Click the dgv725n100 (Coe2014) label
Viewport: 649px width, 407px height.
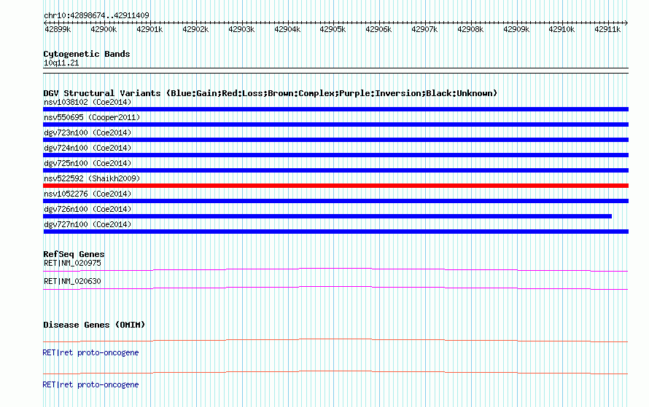(x=88, y=163)
